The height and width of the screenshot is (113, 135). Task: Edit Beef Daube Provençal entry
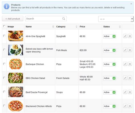(125, 92)
